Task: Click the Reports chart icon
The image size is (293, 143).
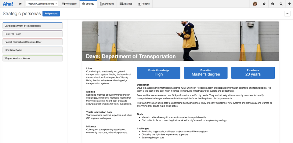Action: click(x=139, y=4)
